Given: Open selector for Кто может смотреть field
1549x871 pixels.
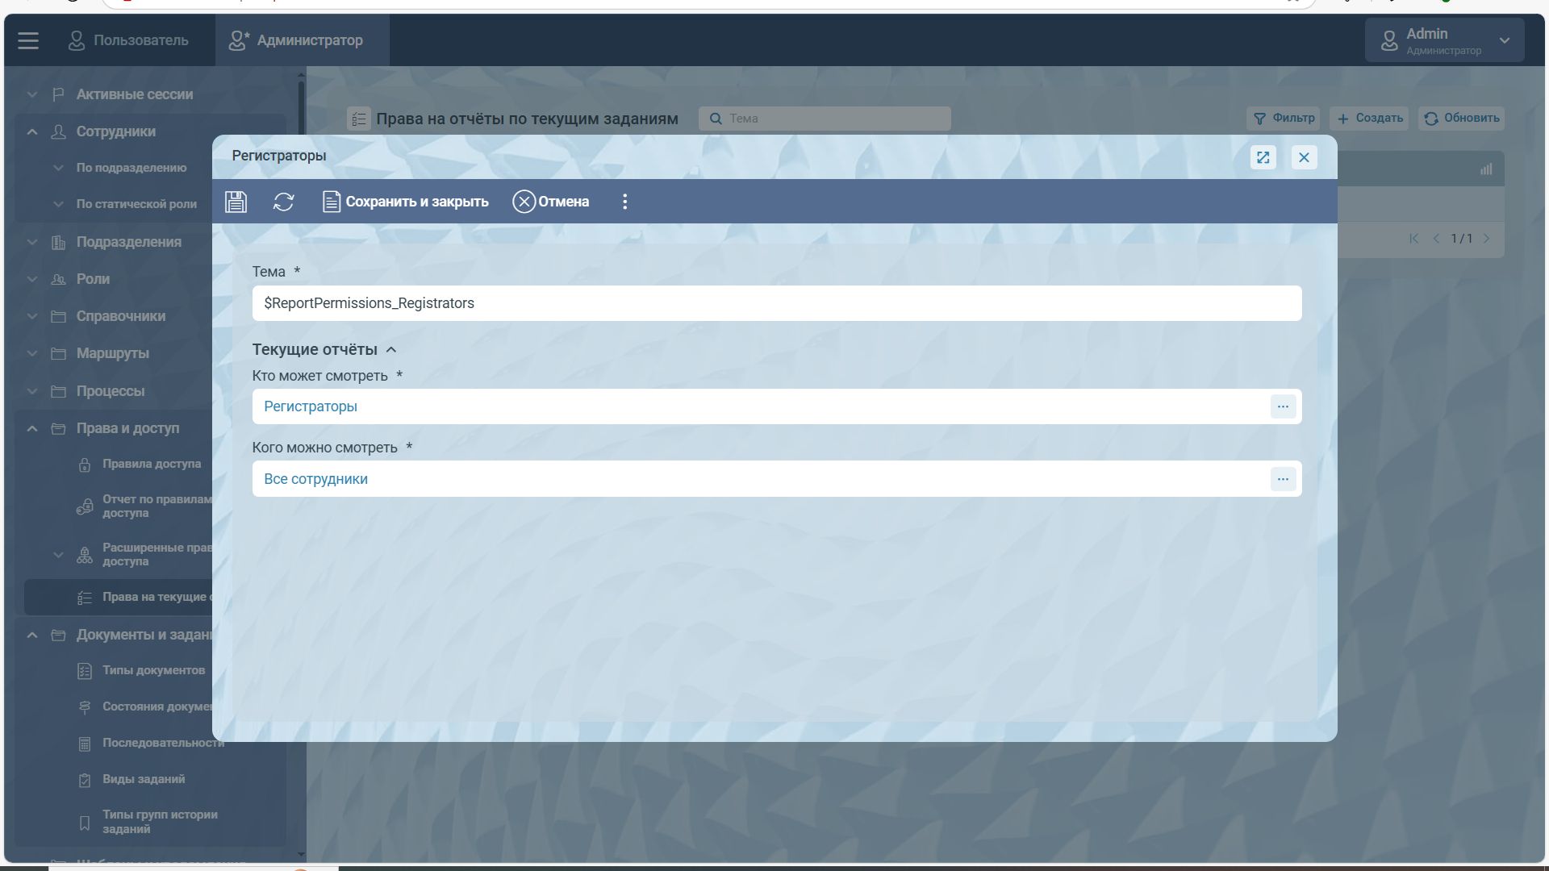Looking at the screenshot, I should (x=1282, y=406).
